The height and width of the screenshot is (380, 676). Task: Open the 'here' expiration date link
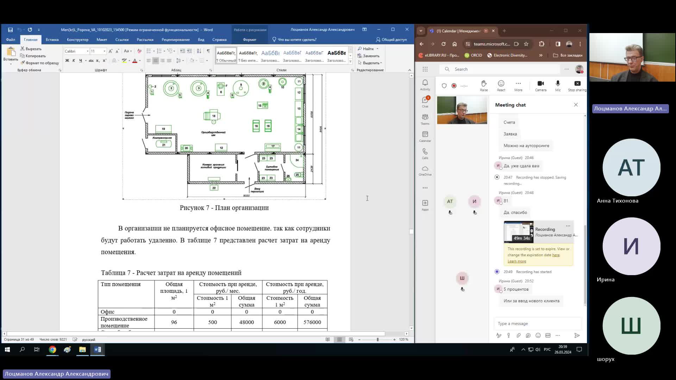556,255
